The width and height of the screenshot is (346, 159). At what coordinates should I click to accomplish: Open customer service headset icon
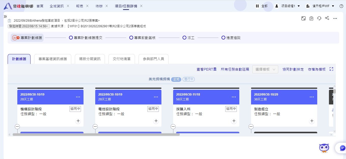click(319, 18)
